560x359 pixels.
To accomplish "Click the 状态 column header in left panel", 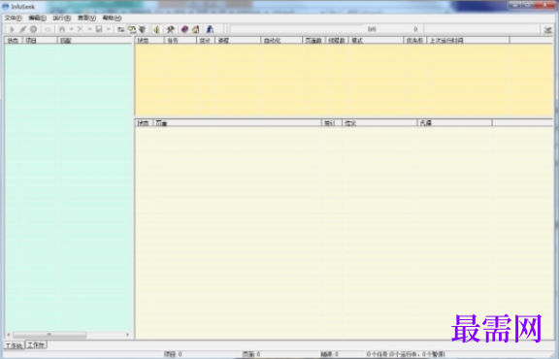I will [14, 41].
